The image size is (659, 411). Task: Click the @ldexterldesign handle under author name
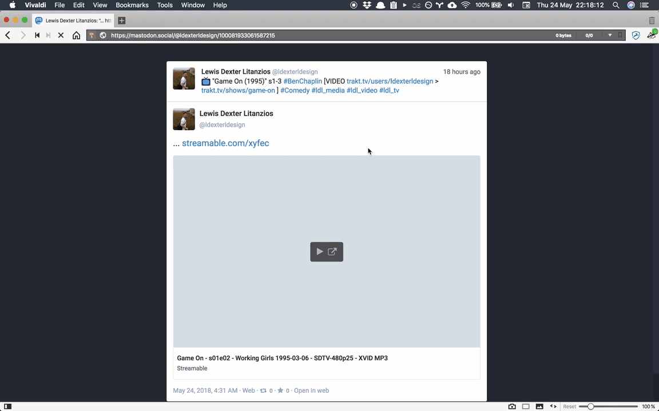(222, 124)
